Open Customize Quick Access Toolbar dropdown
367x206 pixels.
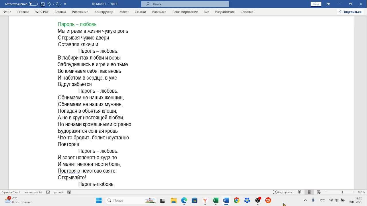click(65, 4)
